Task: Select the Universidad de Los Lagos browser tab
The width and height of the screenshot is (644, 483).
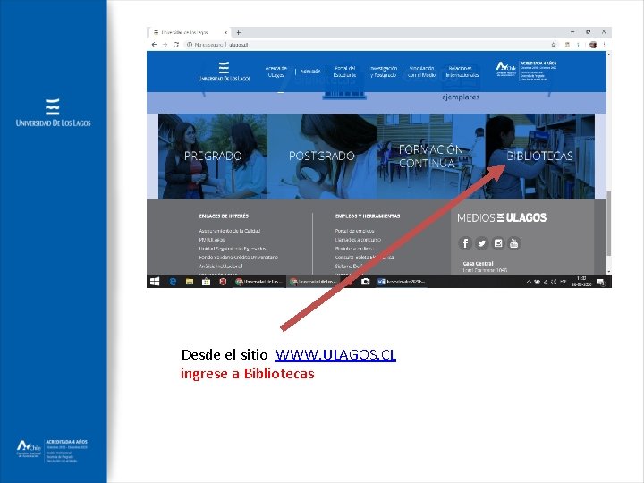Action: (x=189, y=32)
